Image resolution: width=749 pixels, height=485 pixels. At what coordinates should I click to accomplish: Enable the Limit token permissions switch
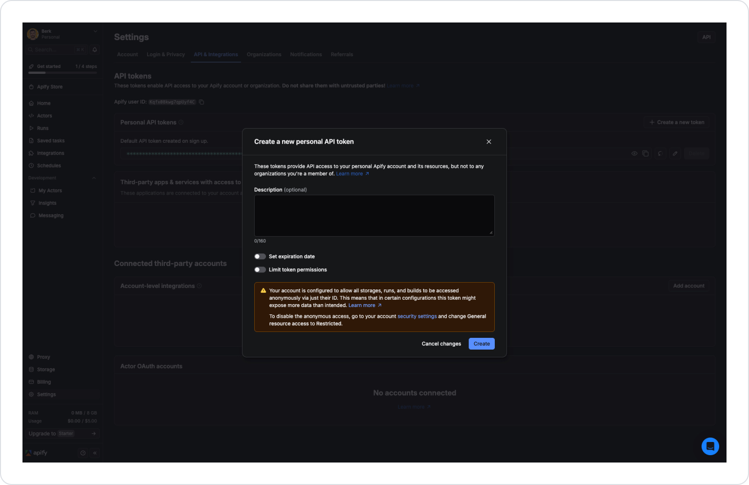coord(260,270)
